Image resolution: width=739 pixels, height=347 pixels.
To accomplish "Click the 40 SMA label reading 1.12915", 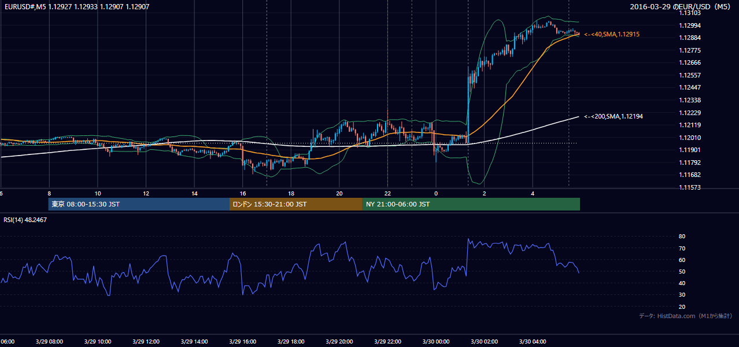I will 612,35.
